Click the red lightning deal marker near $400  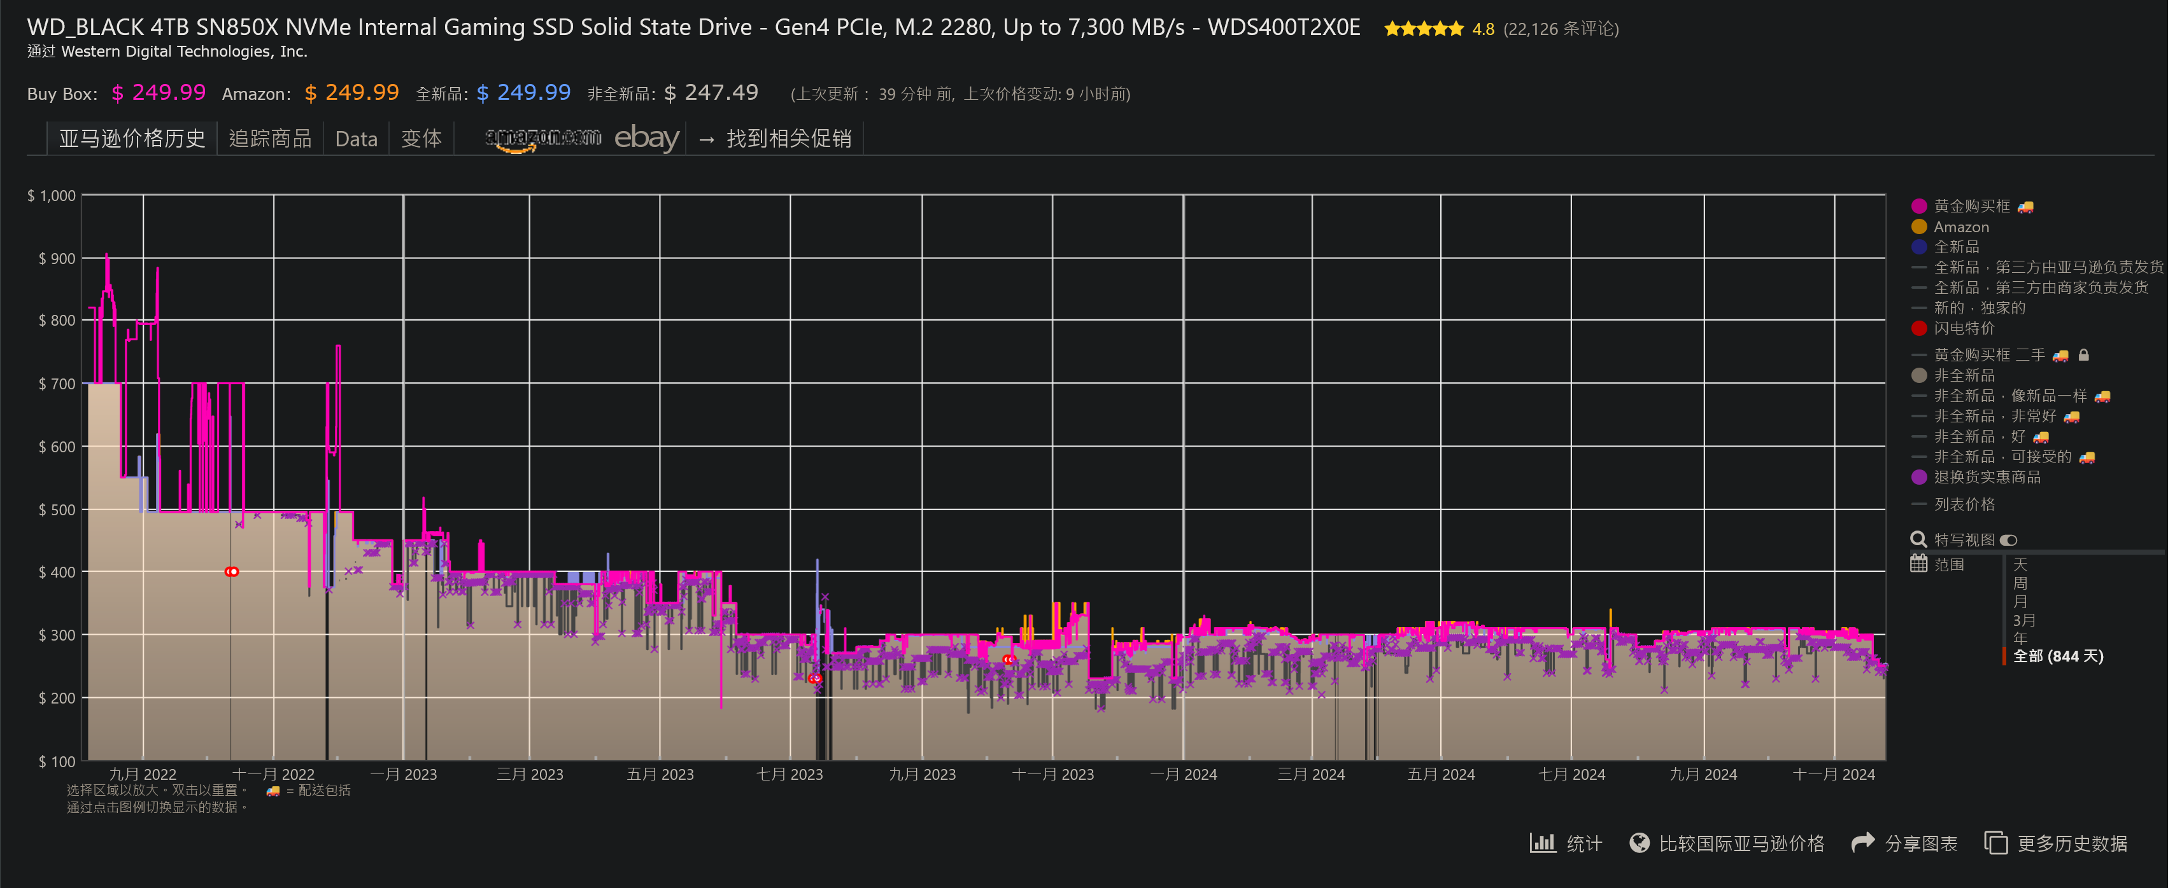(231, 572)
